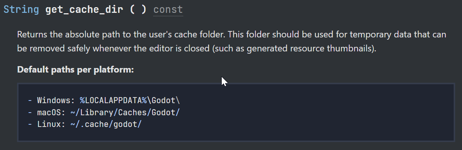Select the get_cache_dir method name
The height and width of the screenshot is (150, 462).
tap(84, 10)
